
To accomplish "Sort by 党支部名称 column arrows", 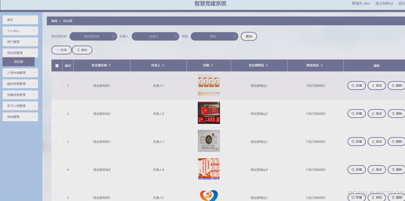I will [x=110, y=65].
